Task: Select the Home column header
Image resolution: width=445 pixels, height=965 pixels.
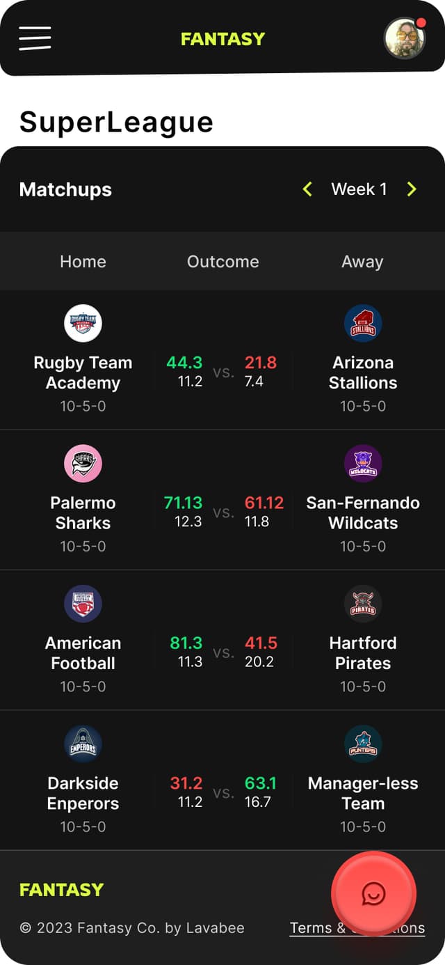Action: click(x=83, y=261)
